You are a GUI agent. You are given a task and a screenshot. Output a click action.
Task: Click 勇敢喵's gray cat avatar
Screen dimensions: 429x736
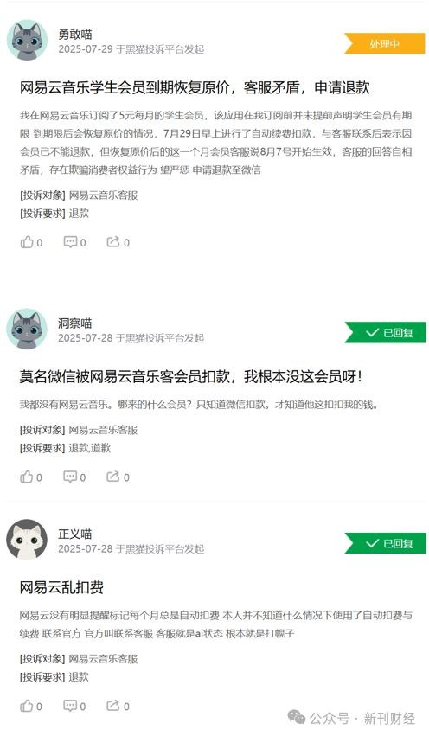tap(27, 41)
